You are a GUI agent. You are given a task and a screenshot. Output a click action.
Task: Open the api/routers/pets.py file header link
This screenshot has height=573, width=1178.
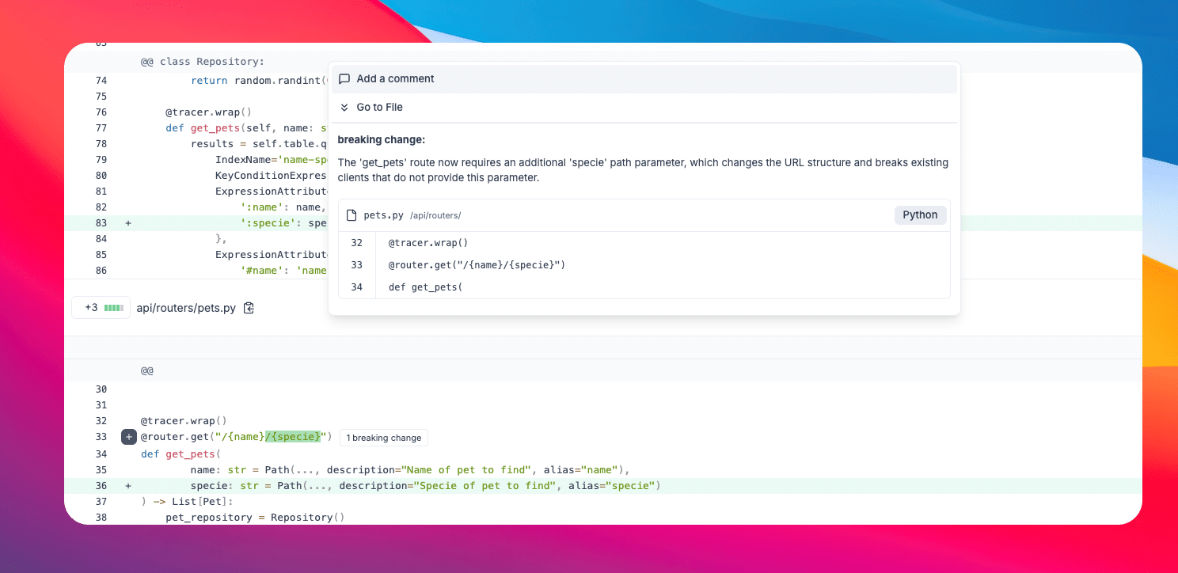click(x=186, y=308)
